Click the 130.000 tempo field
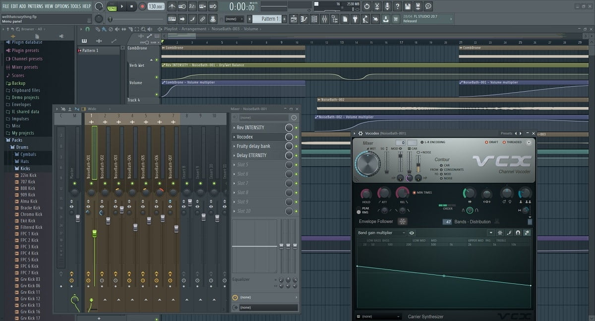This screenshot has height=321, width=595. tap(156, 6)
